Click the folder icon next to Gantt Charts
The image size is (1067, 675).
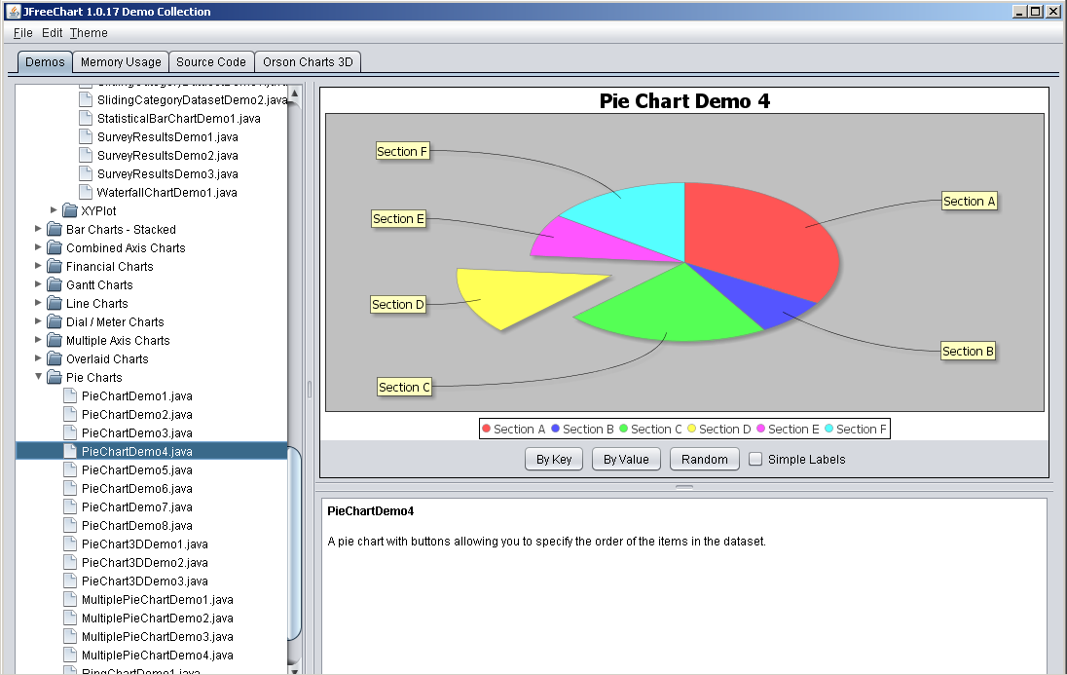[54, 284]
